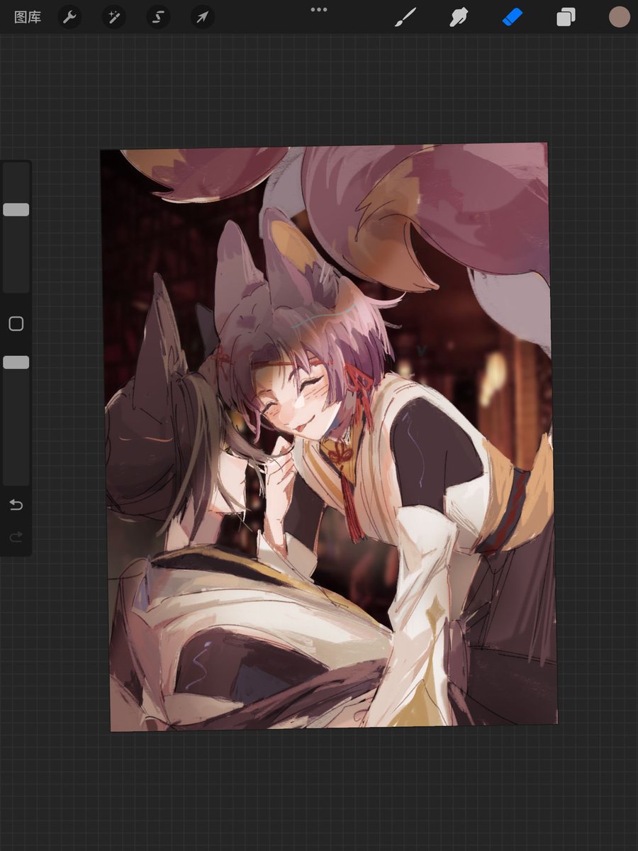Click the brush size slider handle
This screenshot has width=638, height=851.
pyautogui.click(x=16, y=209)
